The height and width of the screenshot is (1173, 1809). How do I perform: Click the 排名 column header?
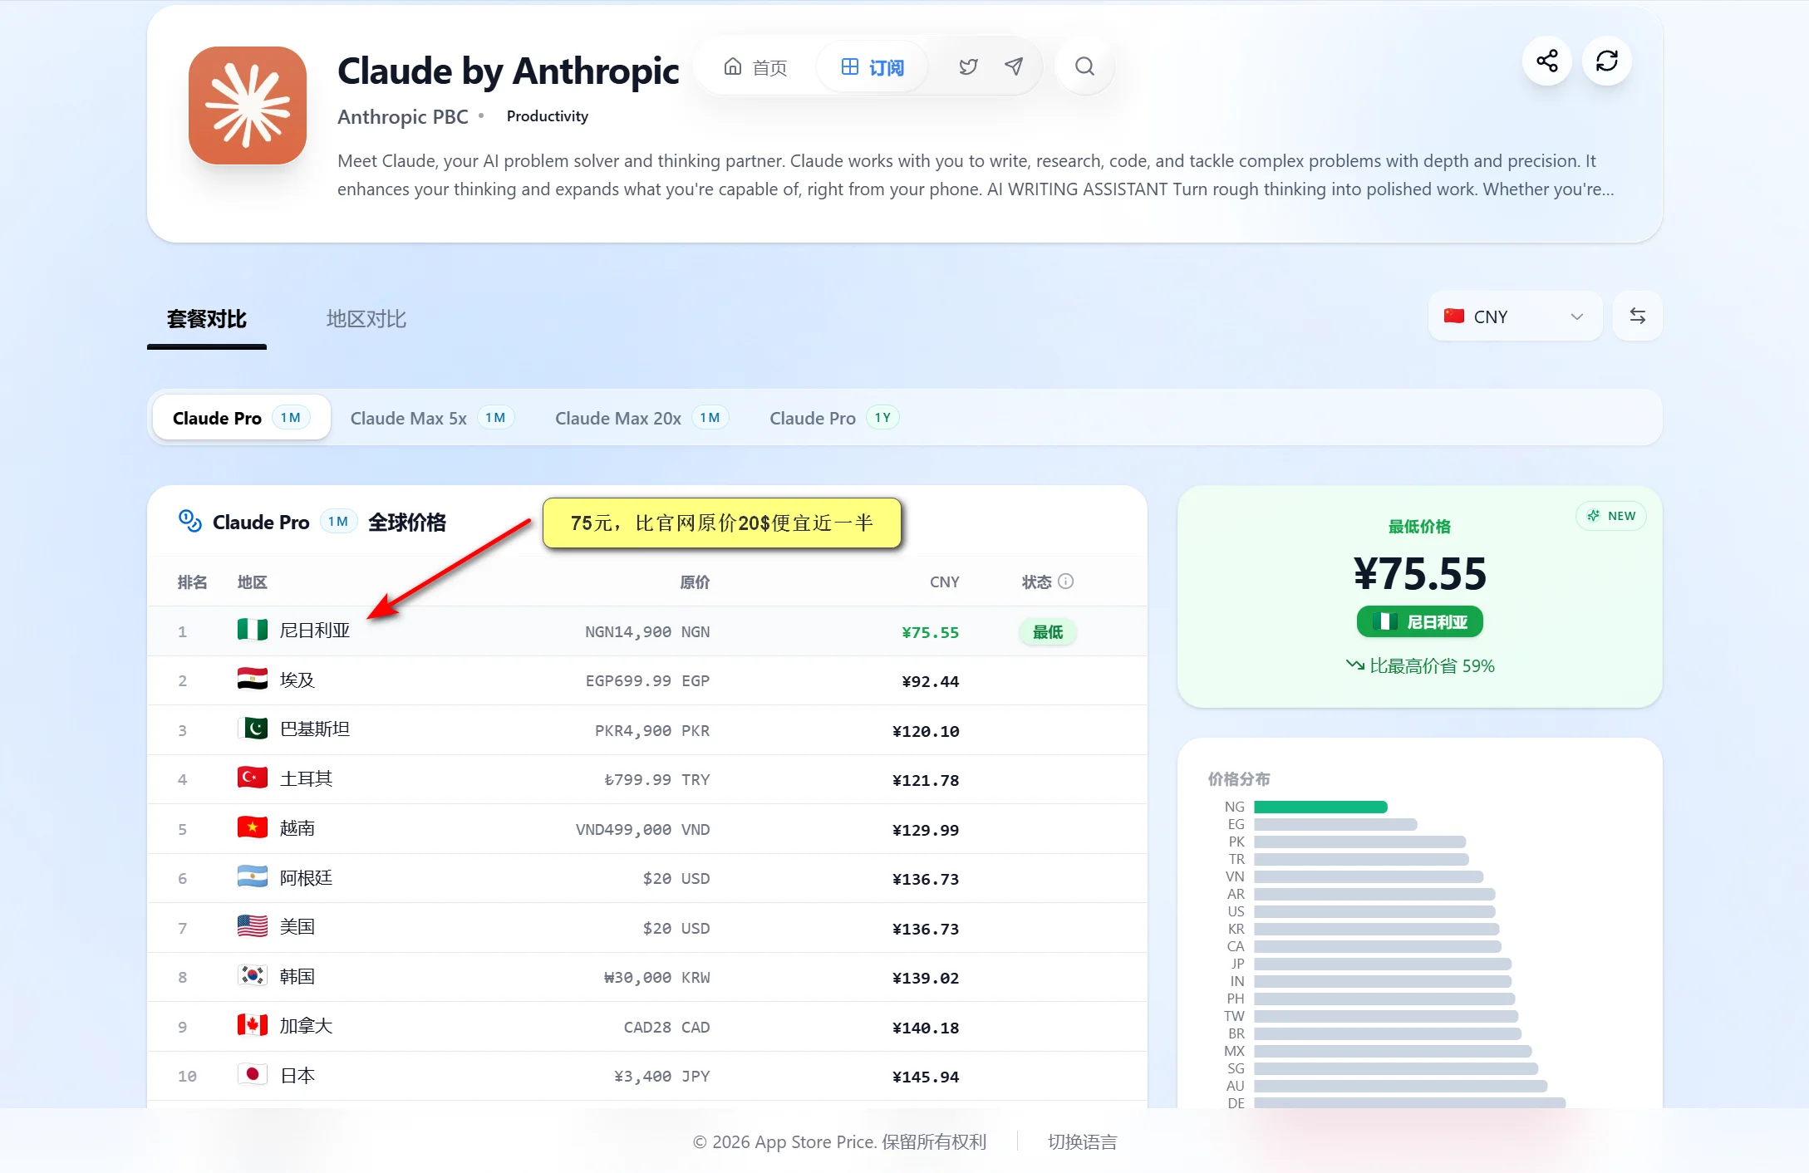(192, 582)
